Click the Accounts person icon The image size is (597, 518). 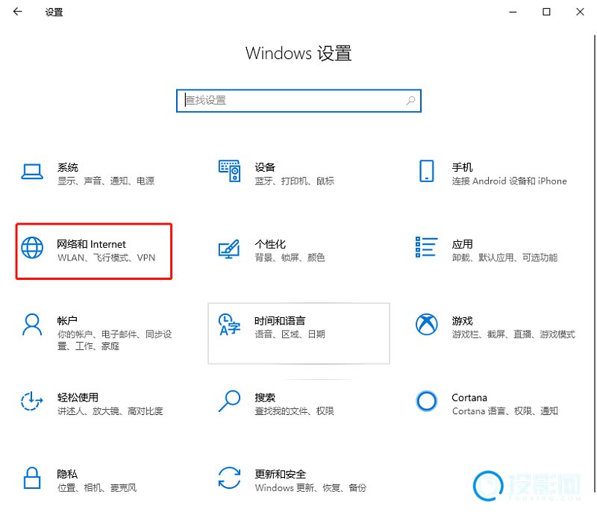(31, 325)
